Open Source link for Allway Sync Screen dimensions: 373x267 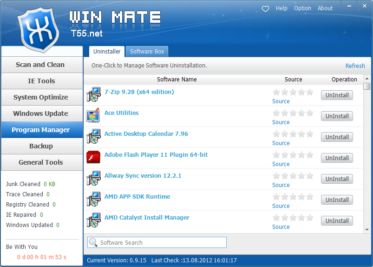pyautogui.click(x=281, y=185)
